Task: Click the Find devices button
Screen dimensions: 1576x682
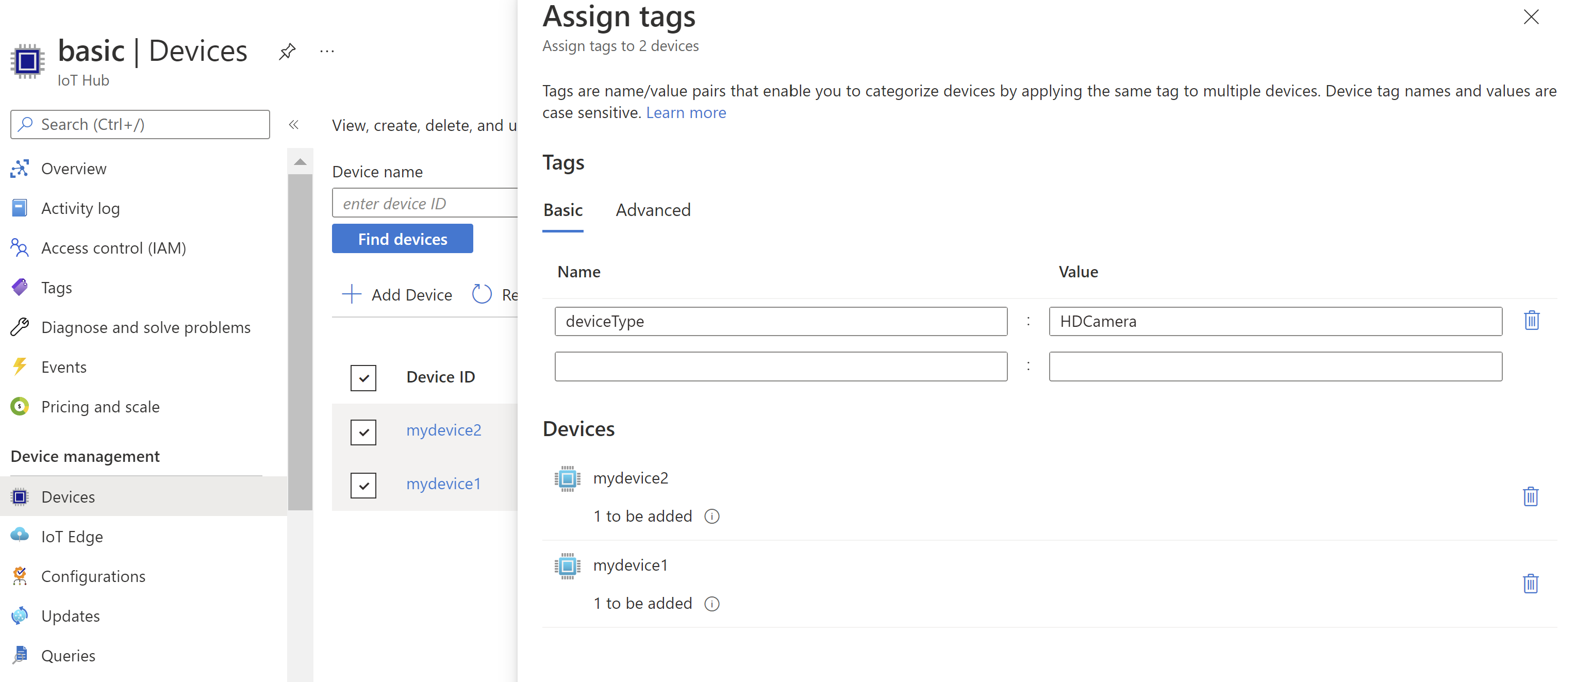Action: pos(402,239)
